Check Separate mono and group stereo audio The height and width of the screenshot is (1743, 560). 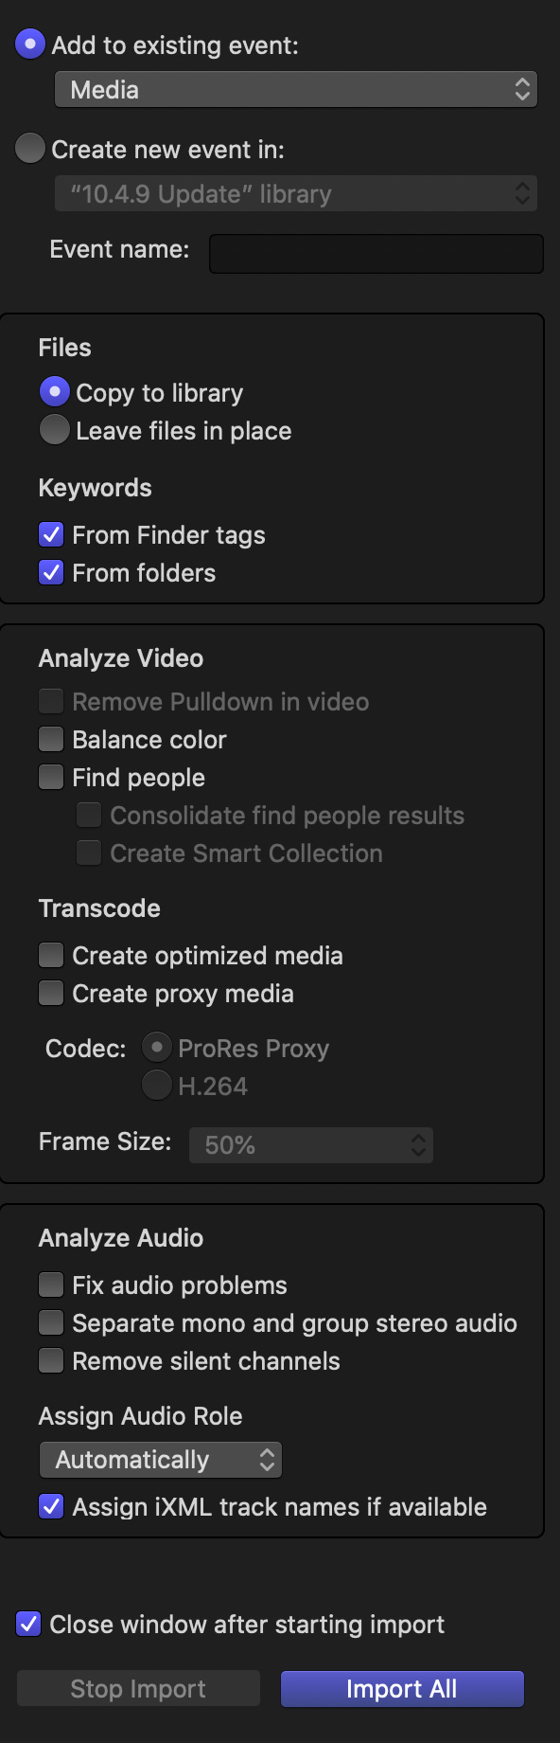(51, 1323)
